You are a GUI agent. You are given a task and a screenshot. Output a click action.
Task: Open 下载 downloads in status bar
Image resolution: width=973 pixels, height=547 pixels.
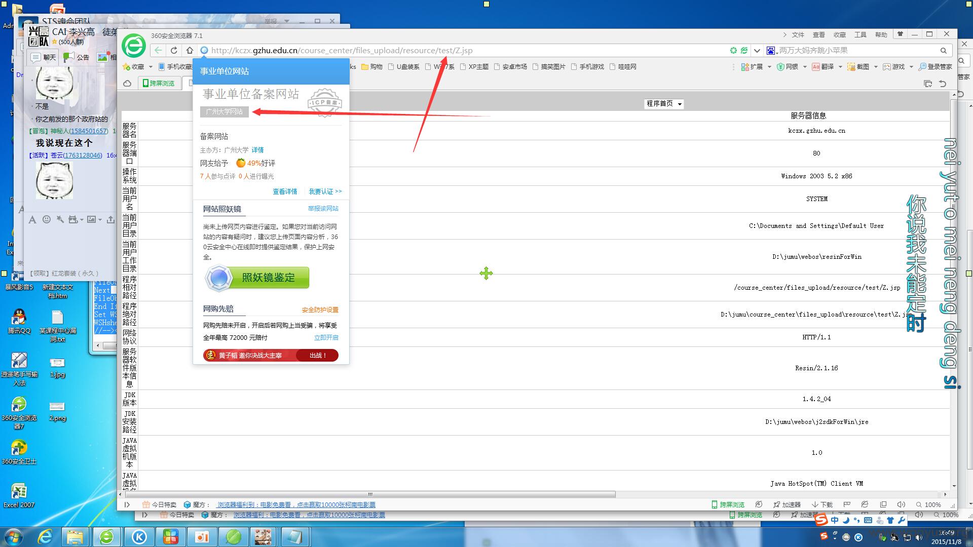[x=822, y=504]
